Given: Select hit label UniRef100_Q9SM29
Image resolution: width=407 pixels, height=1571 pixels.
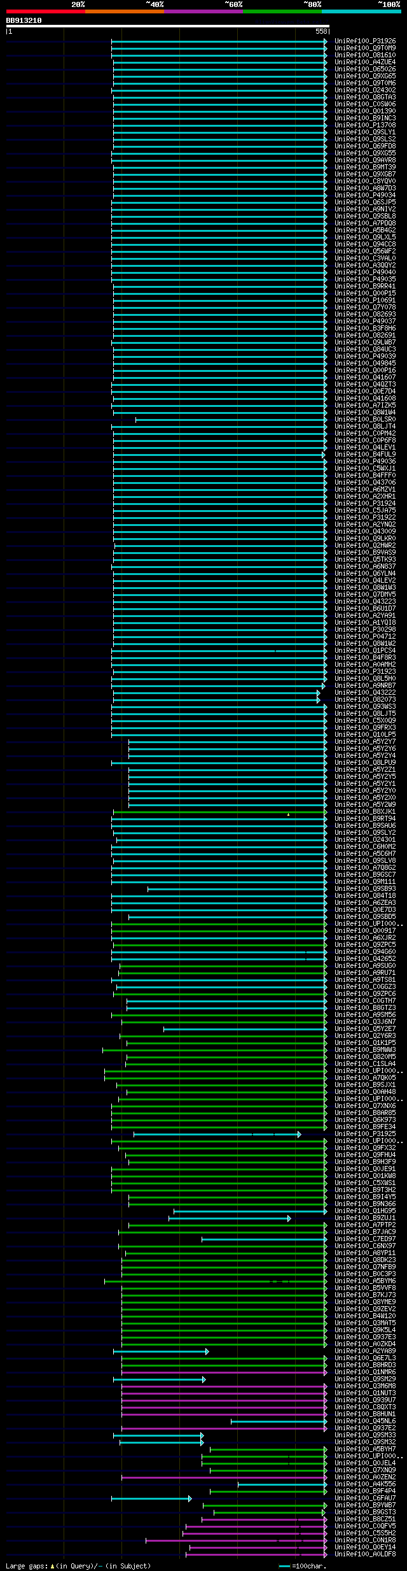Looking at the screenshot, I should 365,1379.
